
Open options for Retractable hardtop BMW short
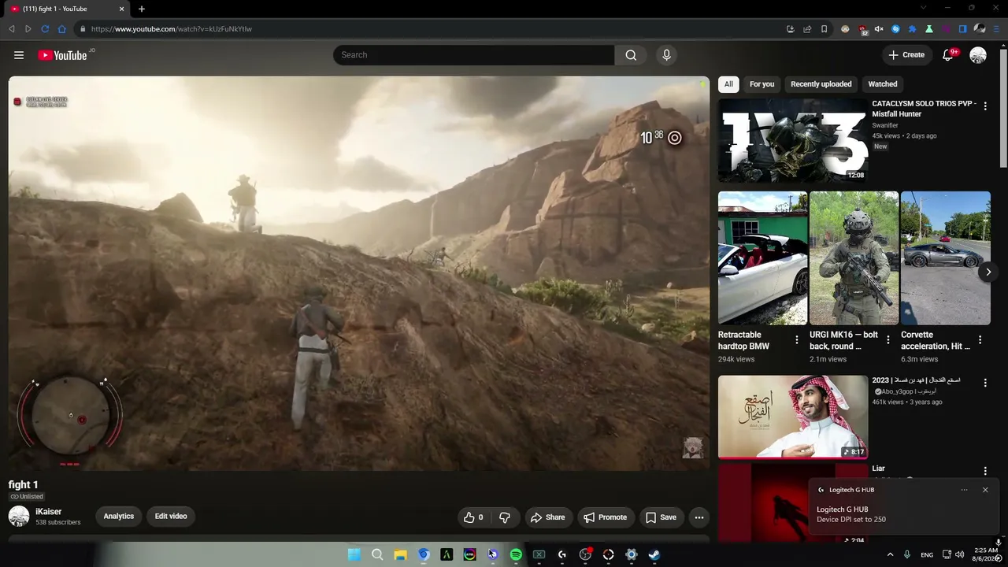pos(796,340)
